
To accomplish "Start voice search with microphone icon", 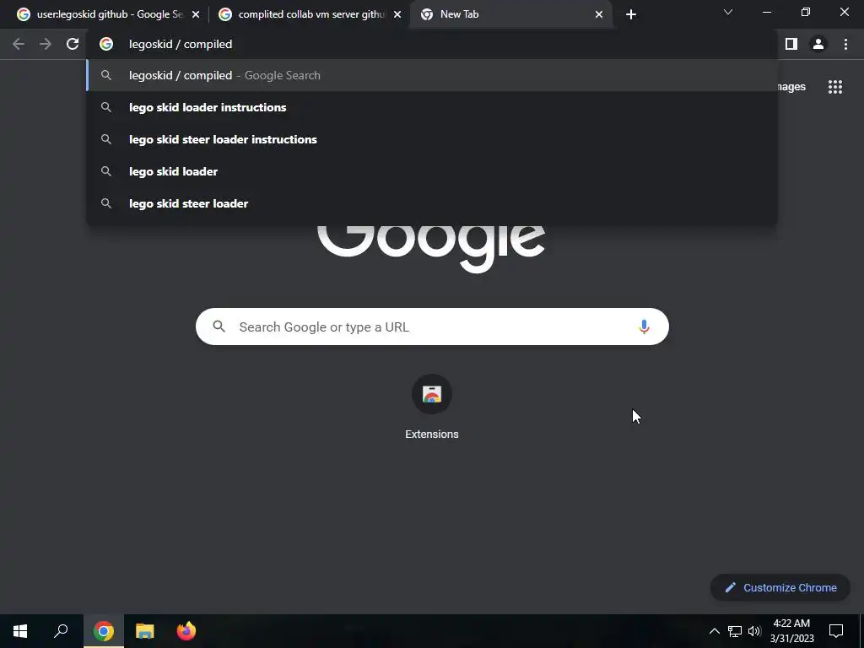I will (644, 327).
